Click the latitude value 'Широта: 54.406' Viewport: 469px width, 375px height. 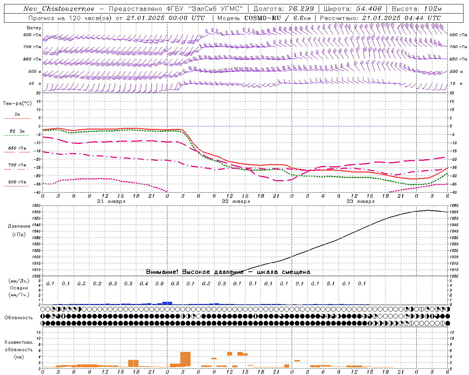click(352, 9)
